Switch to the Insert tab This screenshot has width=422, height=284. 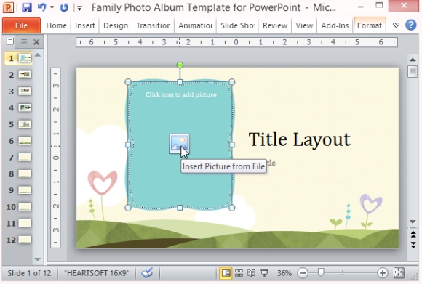pyautogui.click(x=85, y=25)
